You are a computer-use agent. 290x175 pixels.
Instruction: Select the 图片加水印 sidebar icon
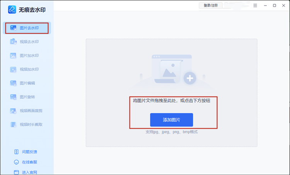13,56
